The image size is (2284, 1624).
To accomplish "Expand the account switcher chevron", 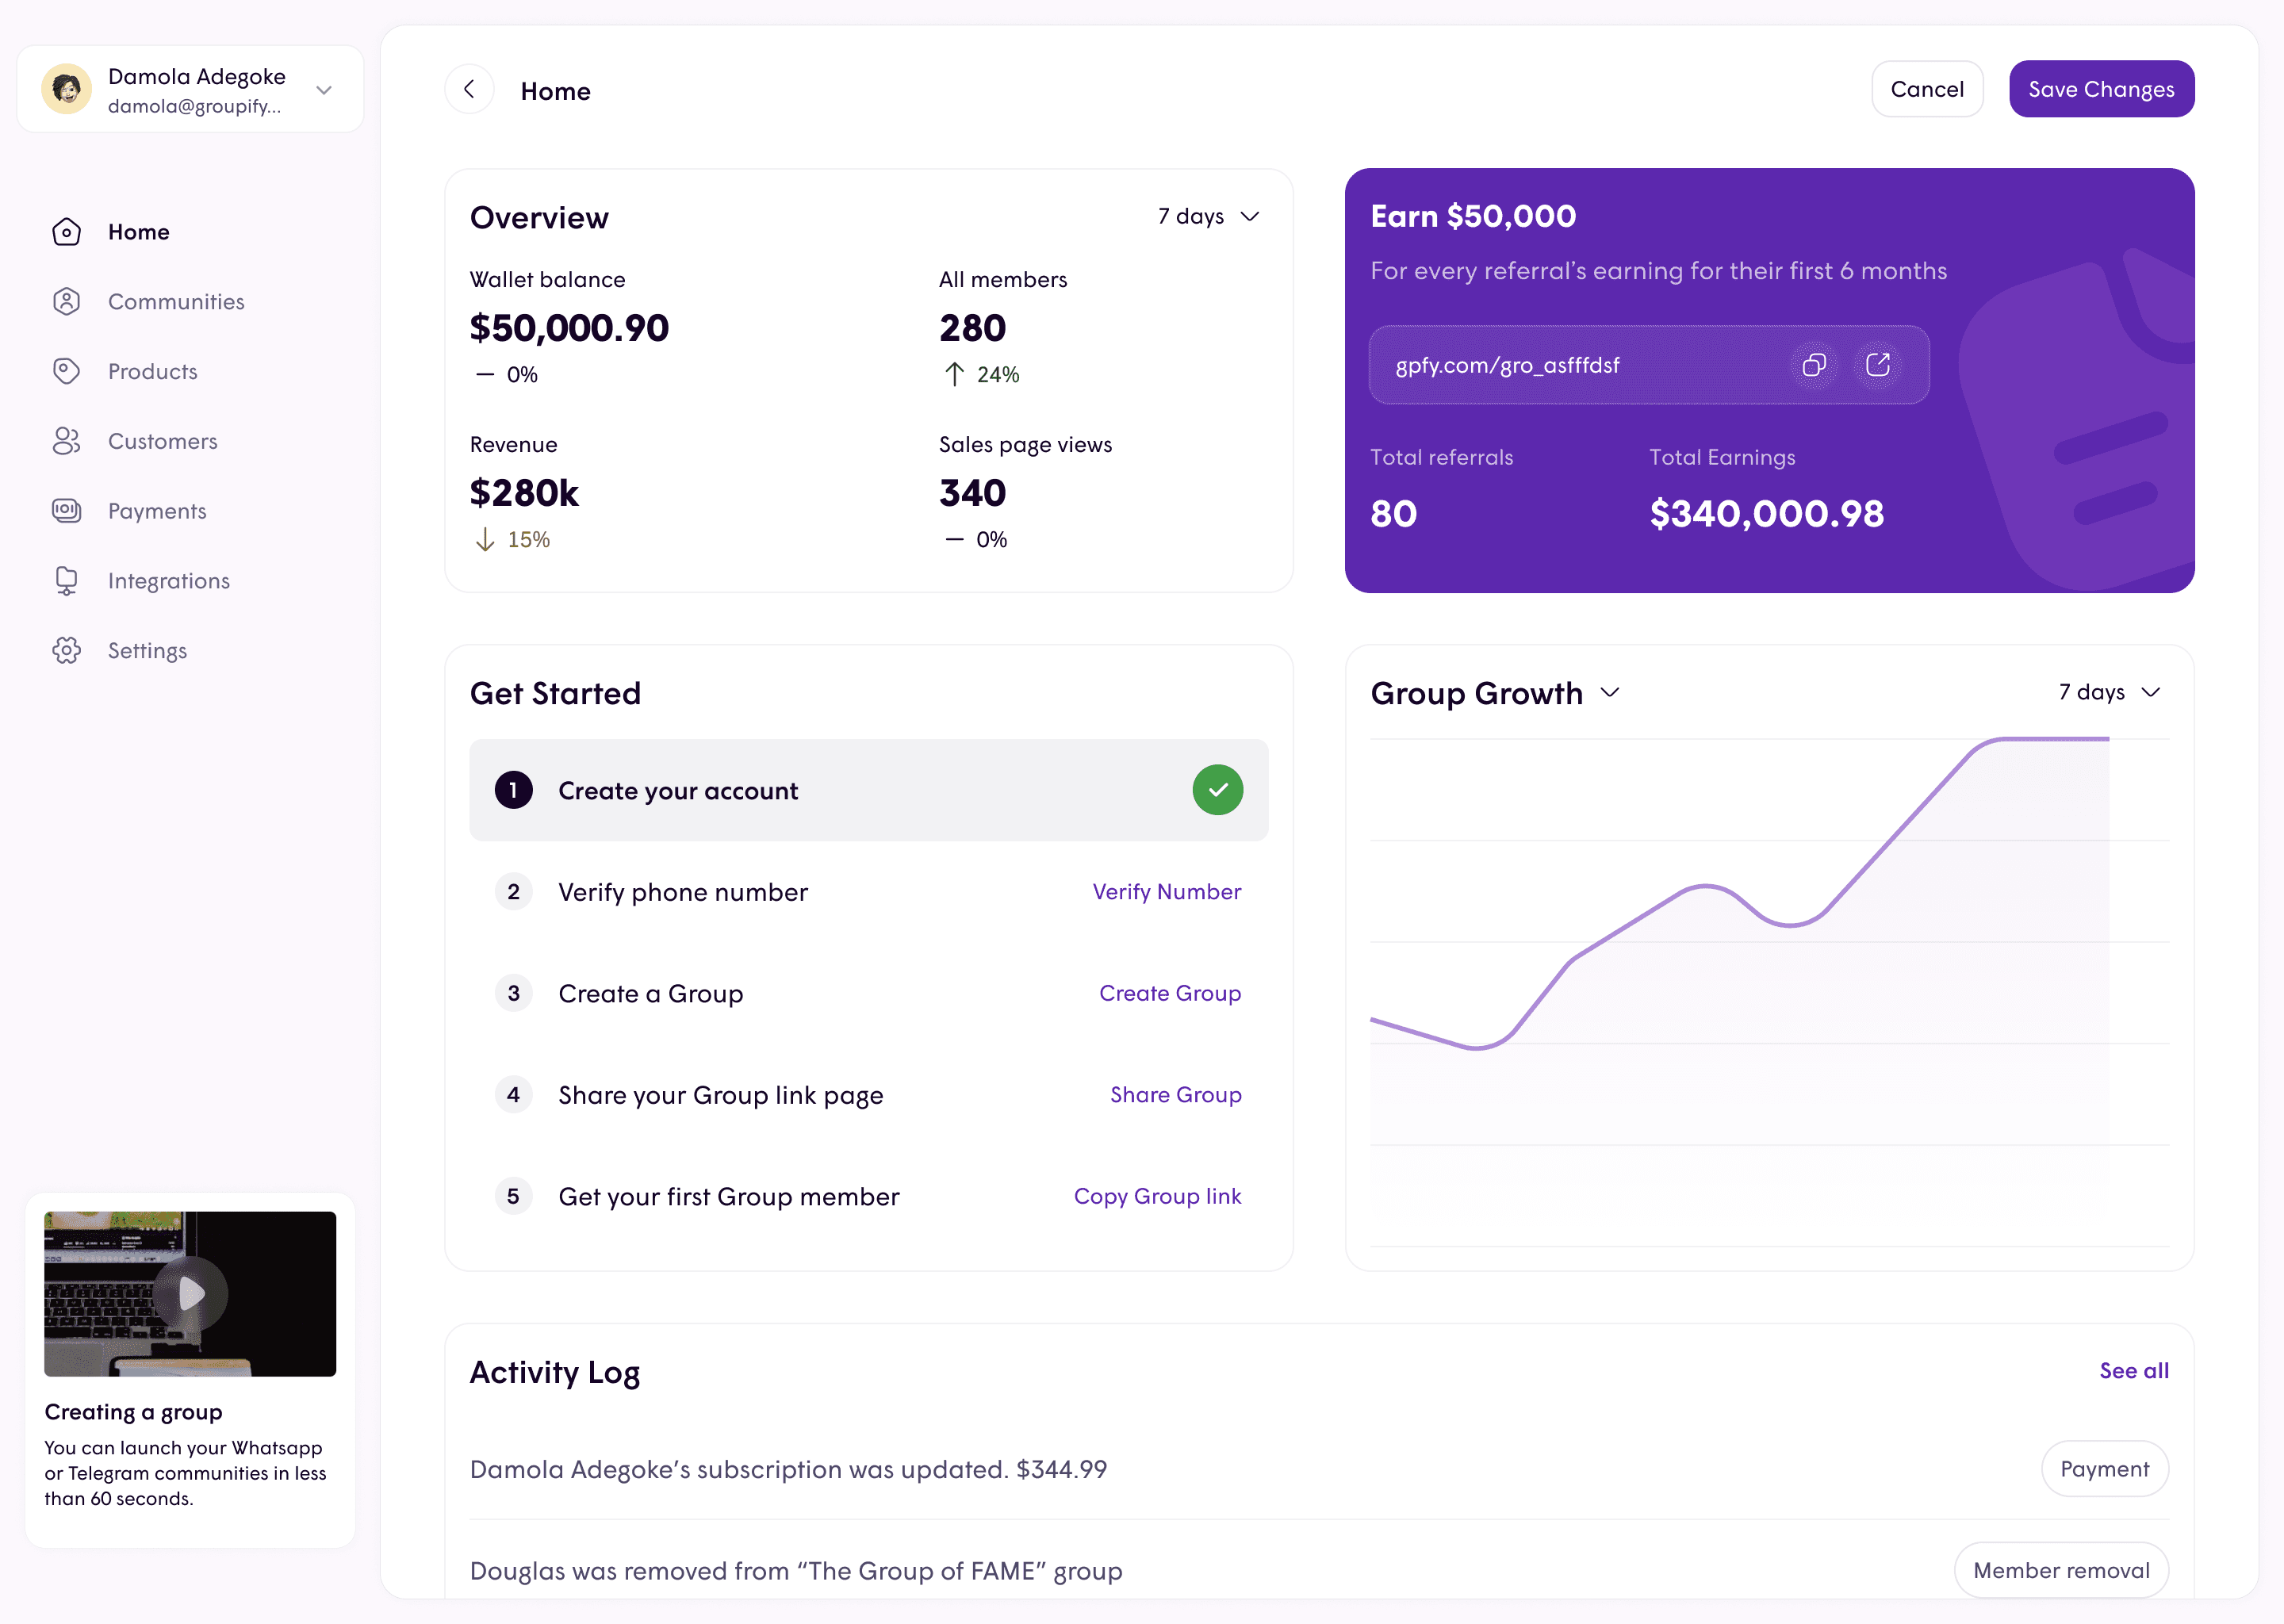I will click(324, 90).
